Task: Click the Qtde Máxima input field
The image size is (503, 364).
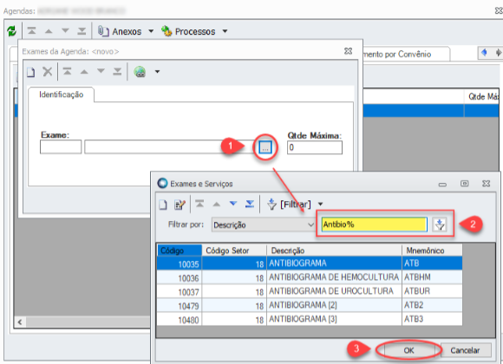Action: coord(315,147)
